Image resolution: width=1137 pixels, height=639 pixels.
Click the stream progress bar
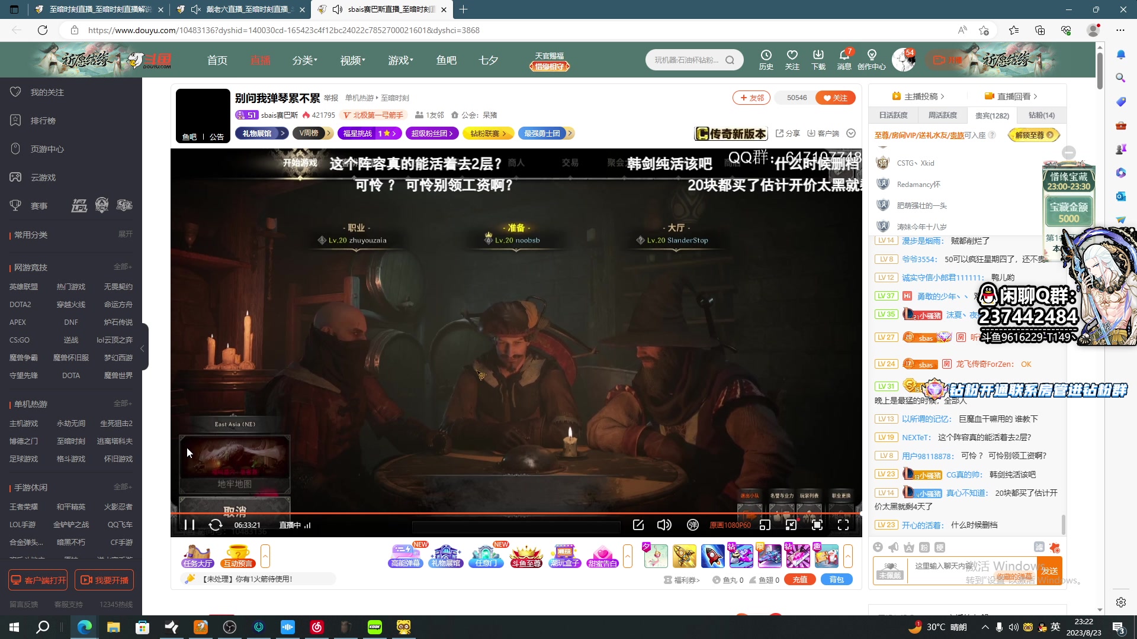[x=516, y=513]
